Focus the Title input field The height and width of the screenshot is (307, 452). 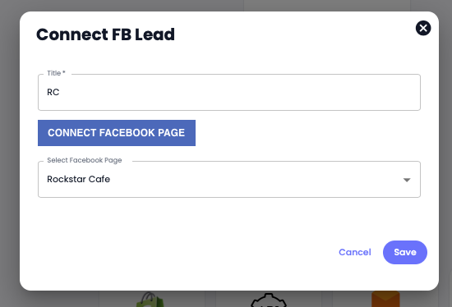click(229, 92)
